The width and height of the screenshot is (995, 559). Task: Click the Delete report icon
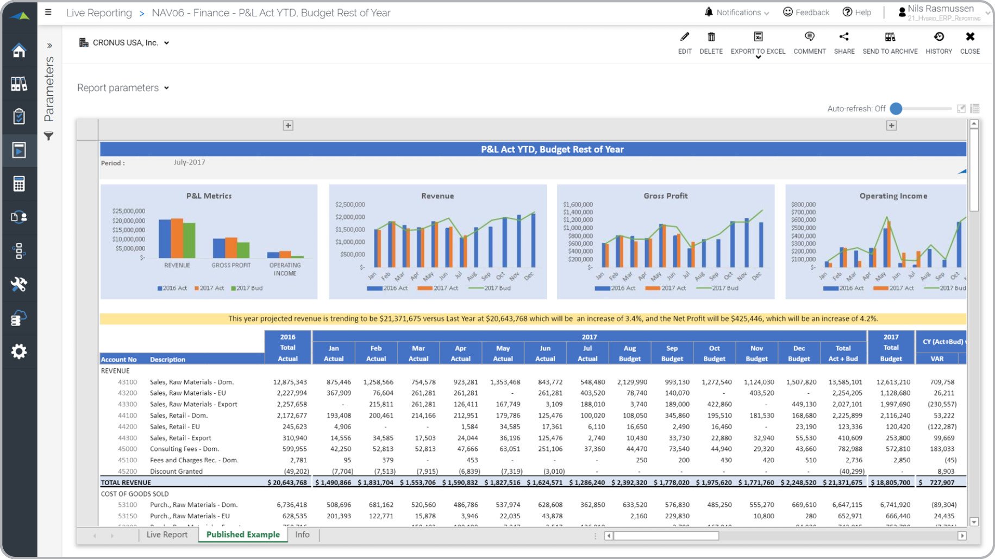(711, 42)
